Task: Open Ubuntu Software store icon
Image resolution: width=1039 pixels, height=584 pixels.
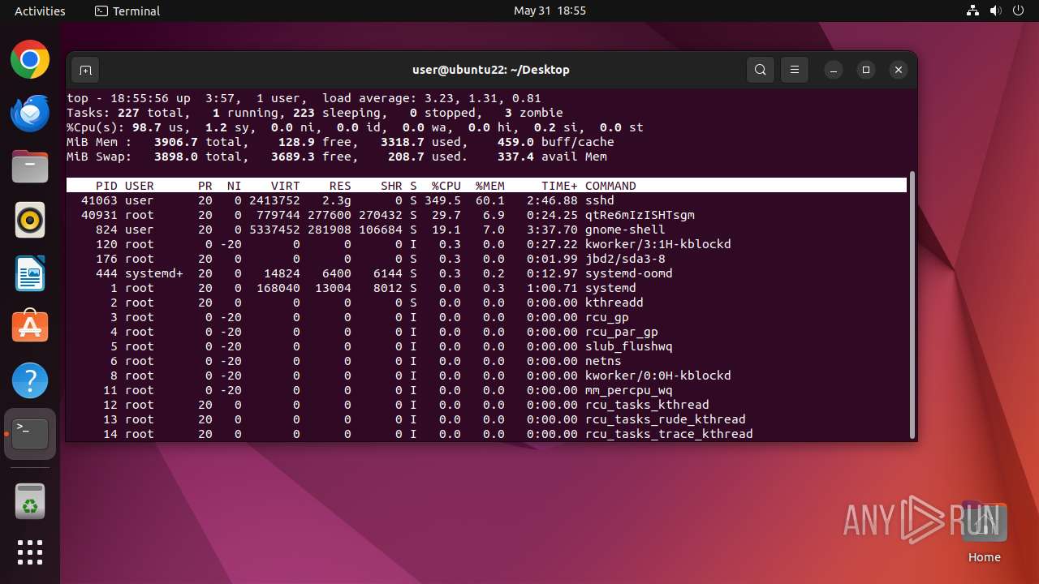Action: tap(30, 327)
